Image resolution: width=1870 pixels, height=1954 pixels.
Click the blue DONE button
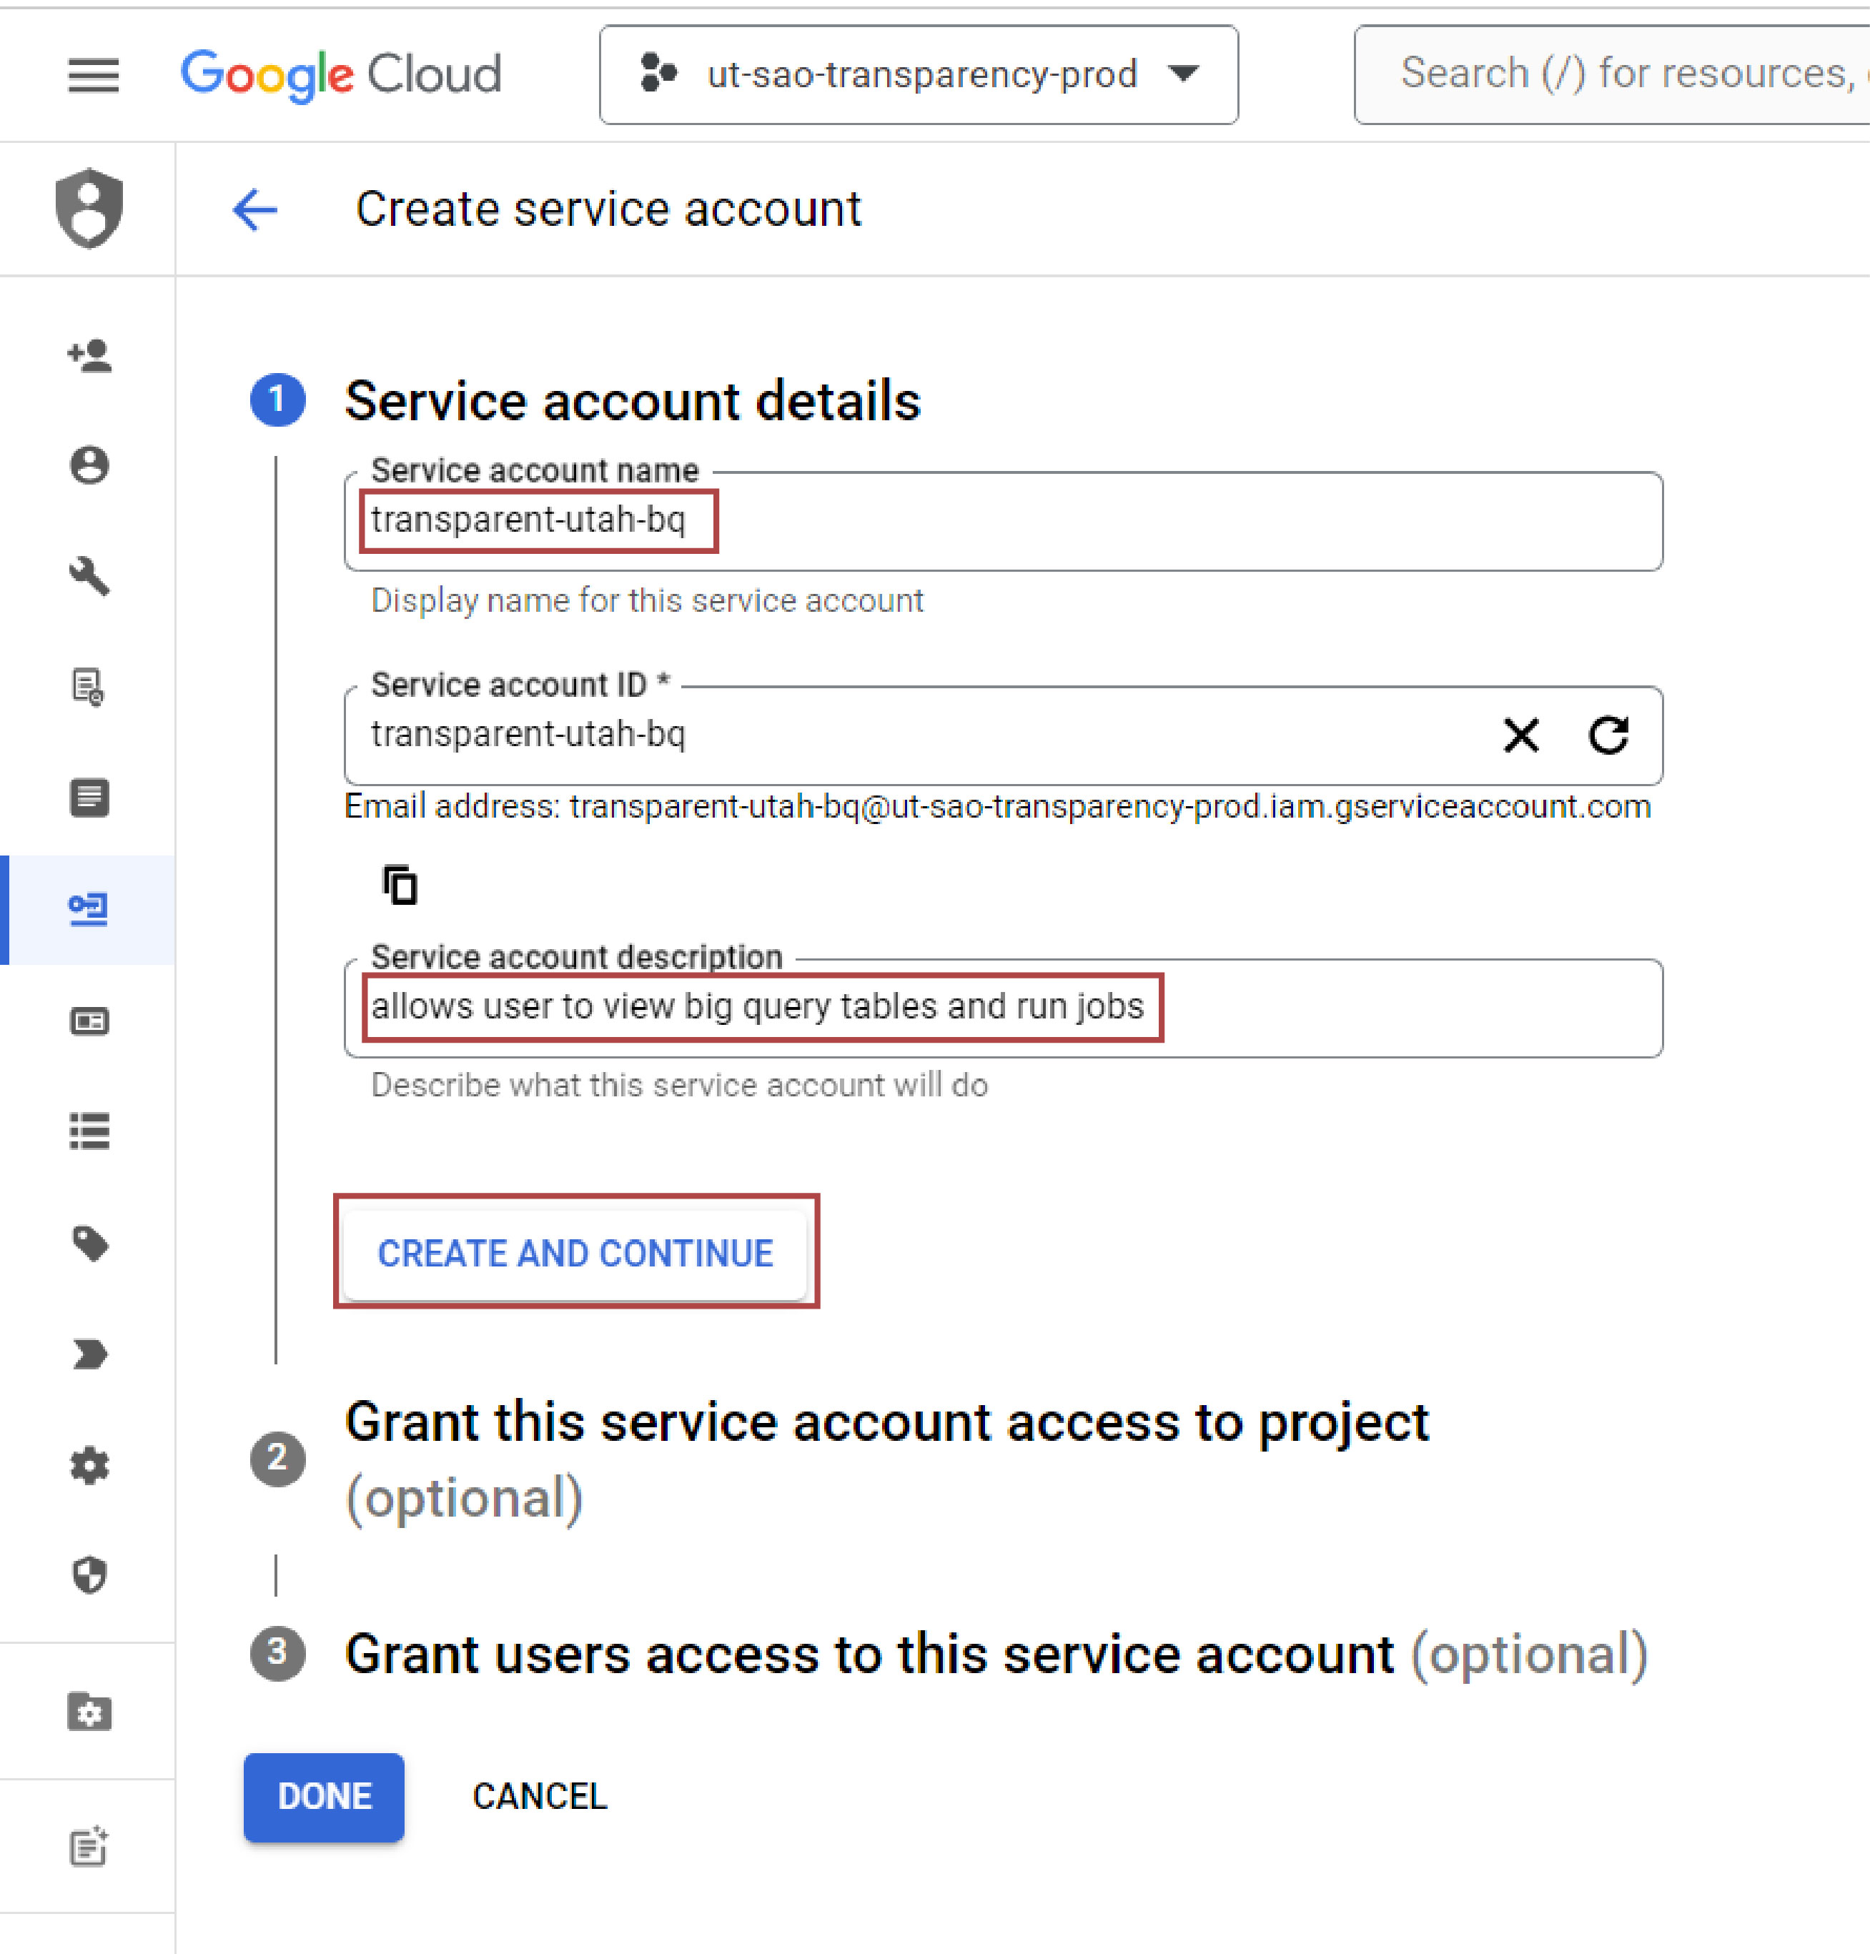click(x=324, y=1795)
